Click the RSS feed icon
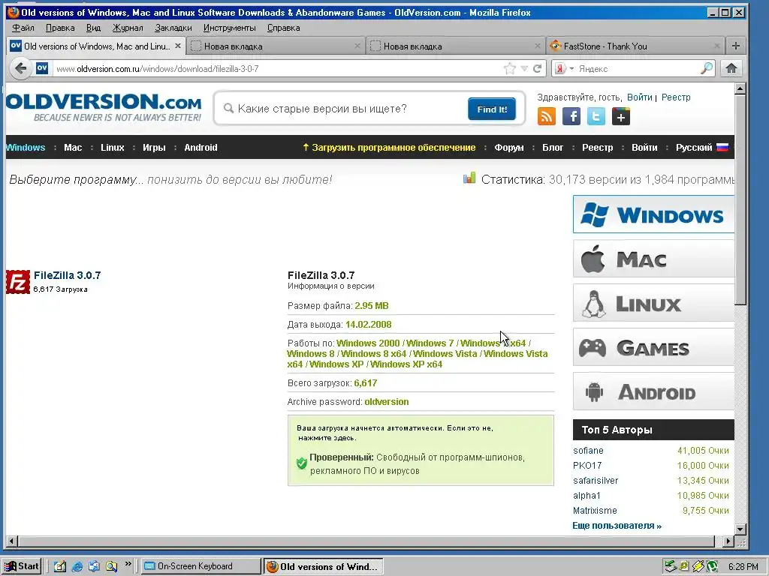Image resolution: width=769 pixels, height=576 pixels. click(547, 116)
